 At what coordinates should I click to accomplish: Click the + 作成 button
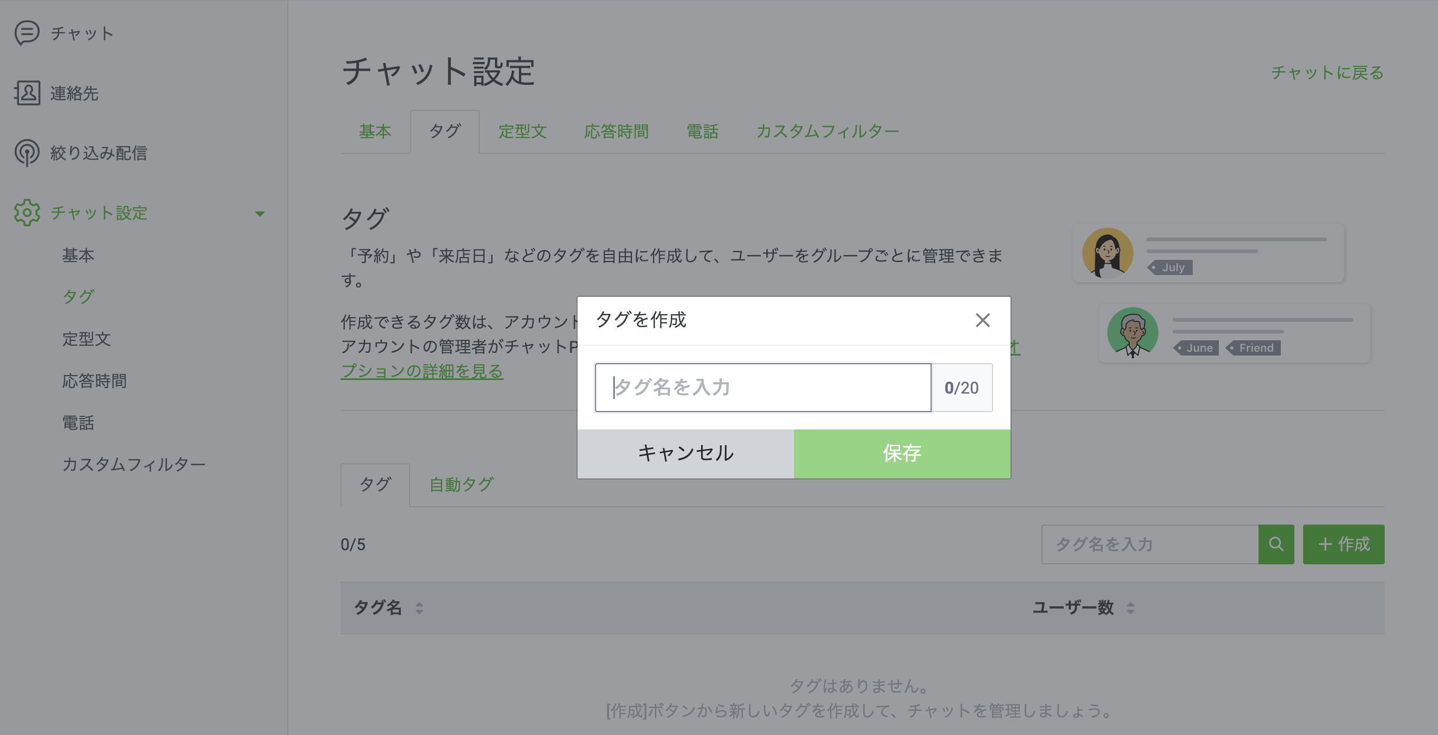click(x=1343, y=544)
